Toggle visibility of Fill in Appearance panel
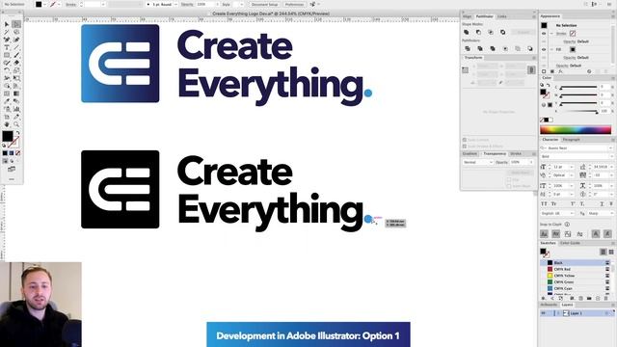617x347 pixels. coord(544,49)
